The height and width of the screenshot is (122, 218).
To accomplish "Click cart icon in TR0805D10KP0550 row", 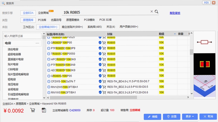I will 104,54.
